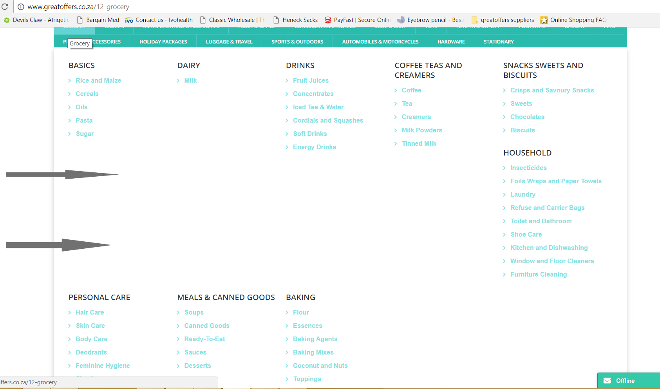Open Hair Care under Personal Care
The image size is (660, 389).
pos(90,312)
